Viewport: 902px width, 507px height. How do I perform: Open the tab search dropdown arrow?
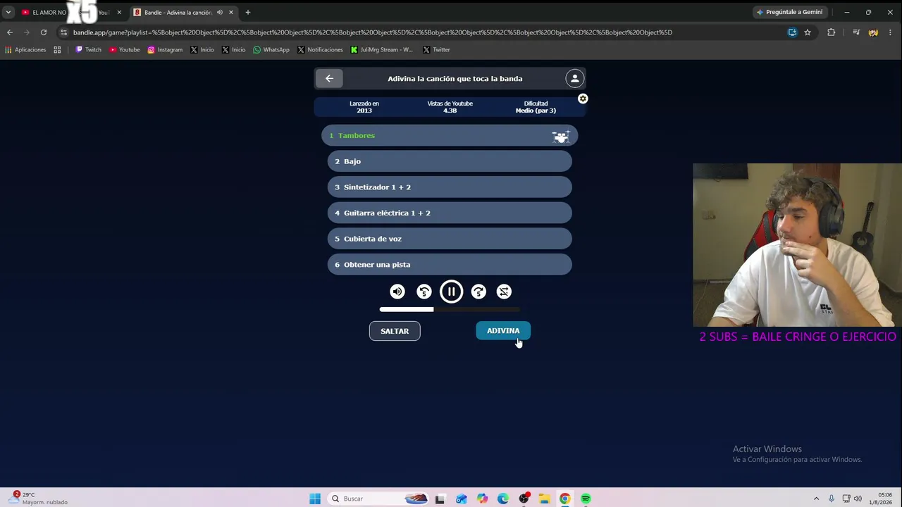(8, 12)
